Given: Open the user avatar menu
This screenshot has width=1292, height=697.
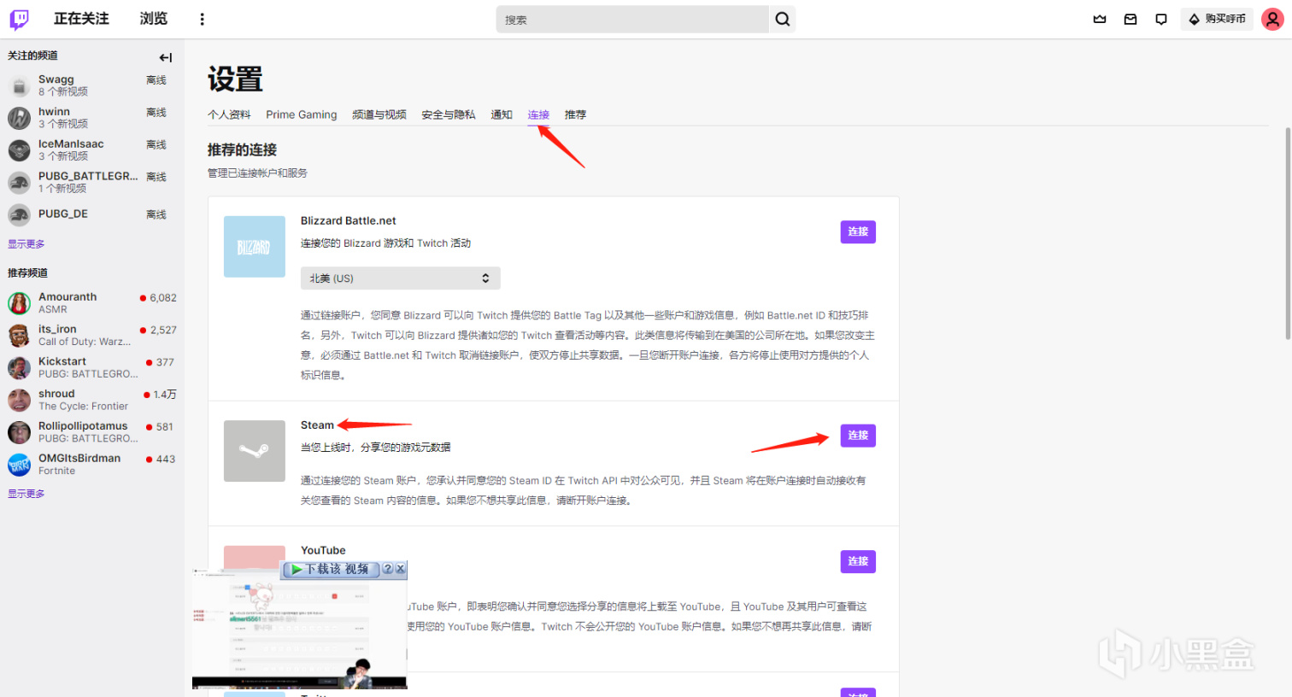Looking at the screenshot, I should [x=1272, y=19].
